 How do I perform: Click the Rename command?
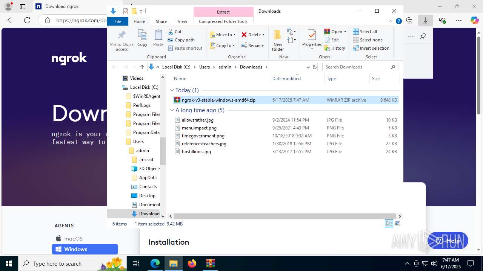pyautogui.click(x=252, y=46)
